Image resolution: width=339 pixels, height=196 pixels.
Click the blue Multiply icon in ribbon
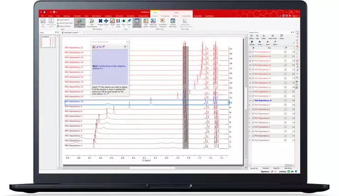(100, 21)
